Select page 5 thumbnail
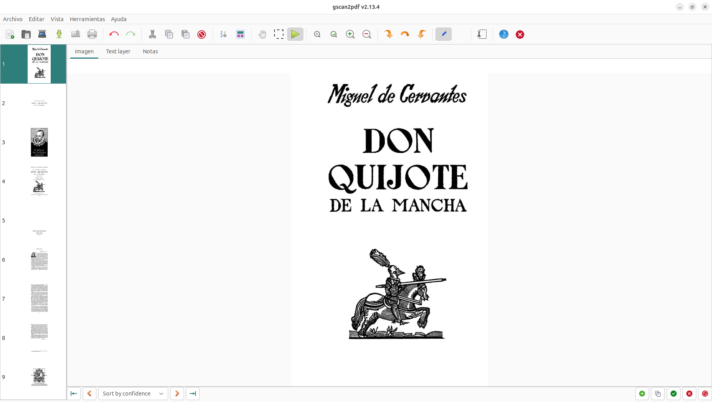Image resolution: width=712 pixels, height=402 pixels. pyautogui.click(x=39, y=221)
